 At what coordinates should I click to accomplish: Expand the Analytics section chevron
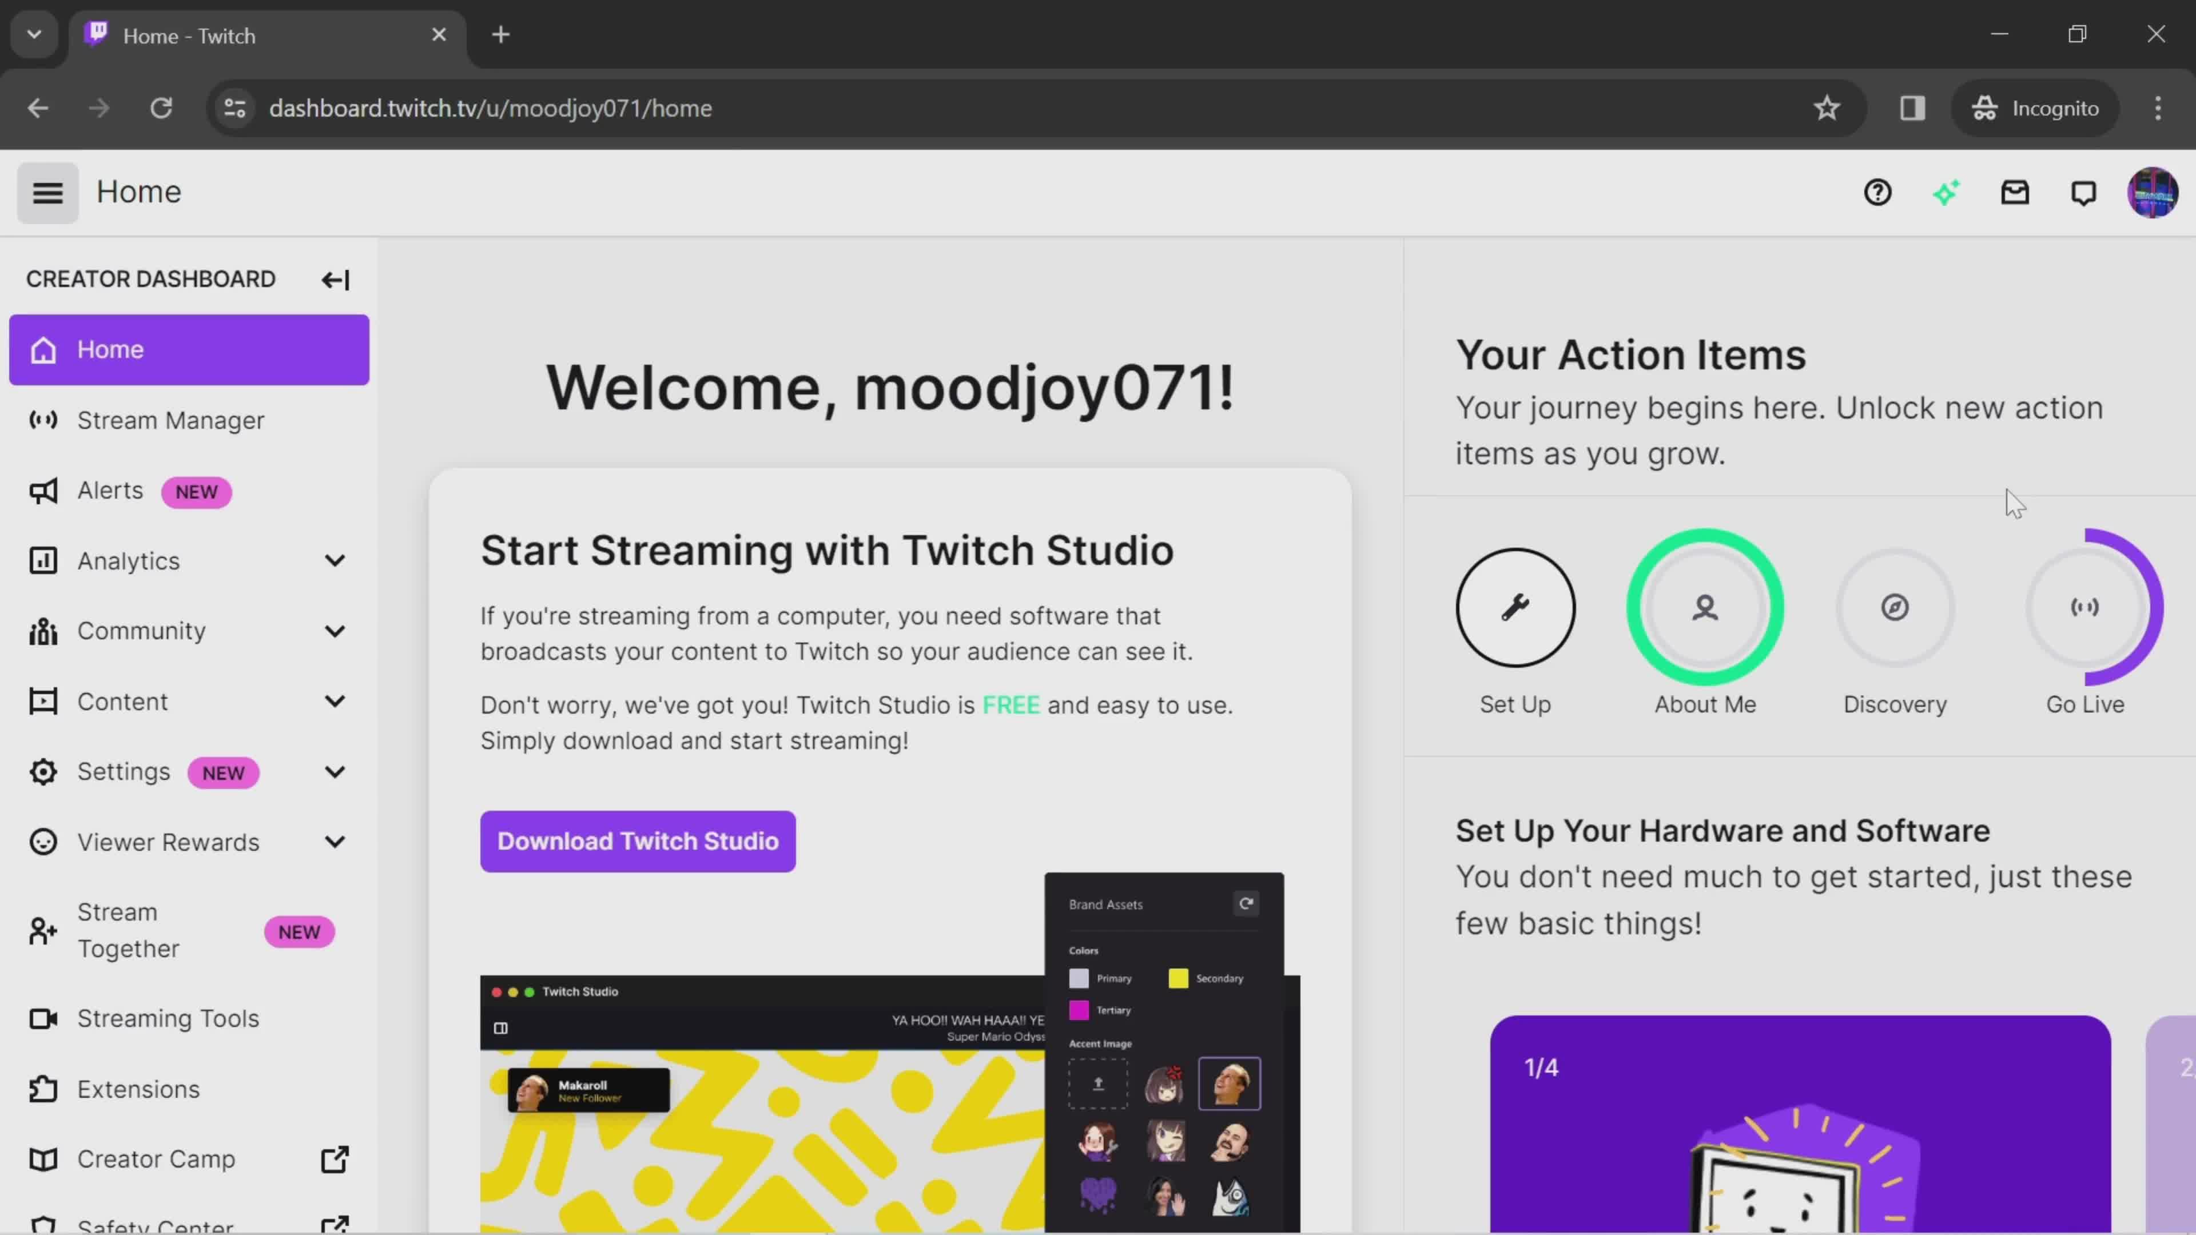tap(335, 561)
